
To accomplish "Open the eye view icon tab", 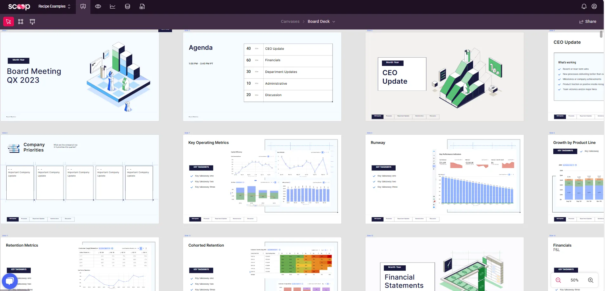I will click(98, 6).
